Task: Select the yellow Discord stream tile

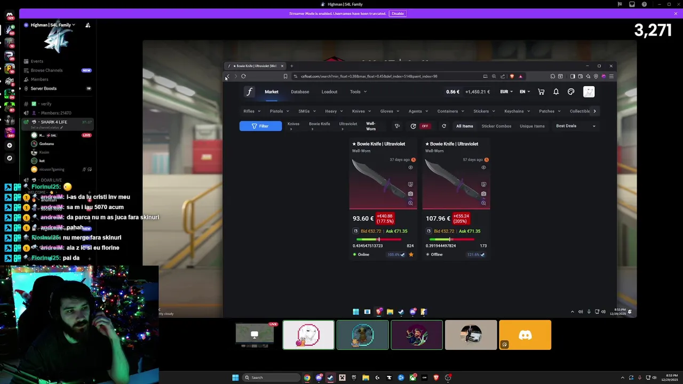Action: [525, 335]
